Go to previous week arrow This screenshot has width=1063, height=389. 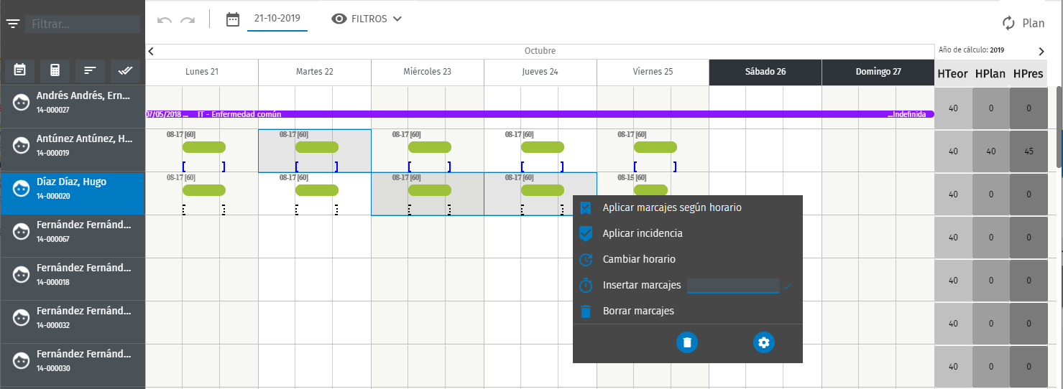(x=151, y=51)
